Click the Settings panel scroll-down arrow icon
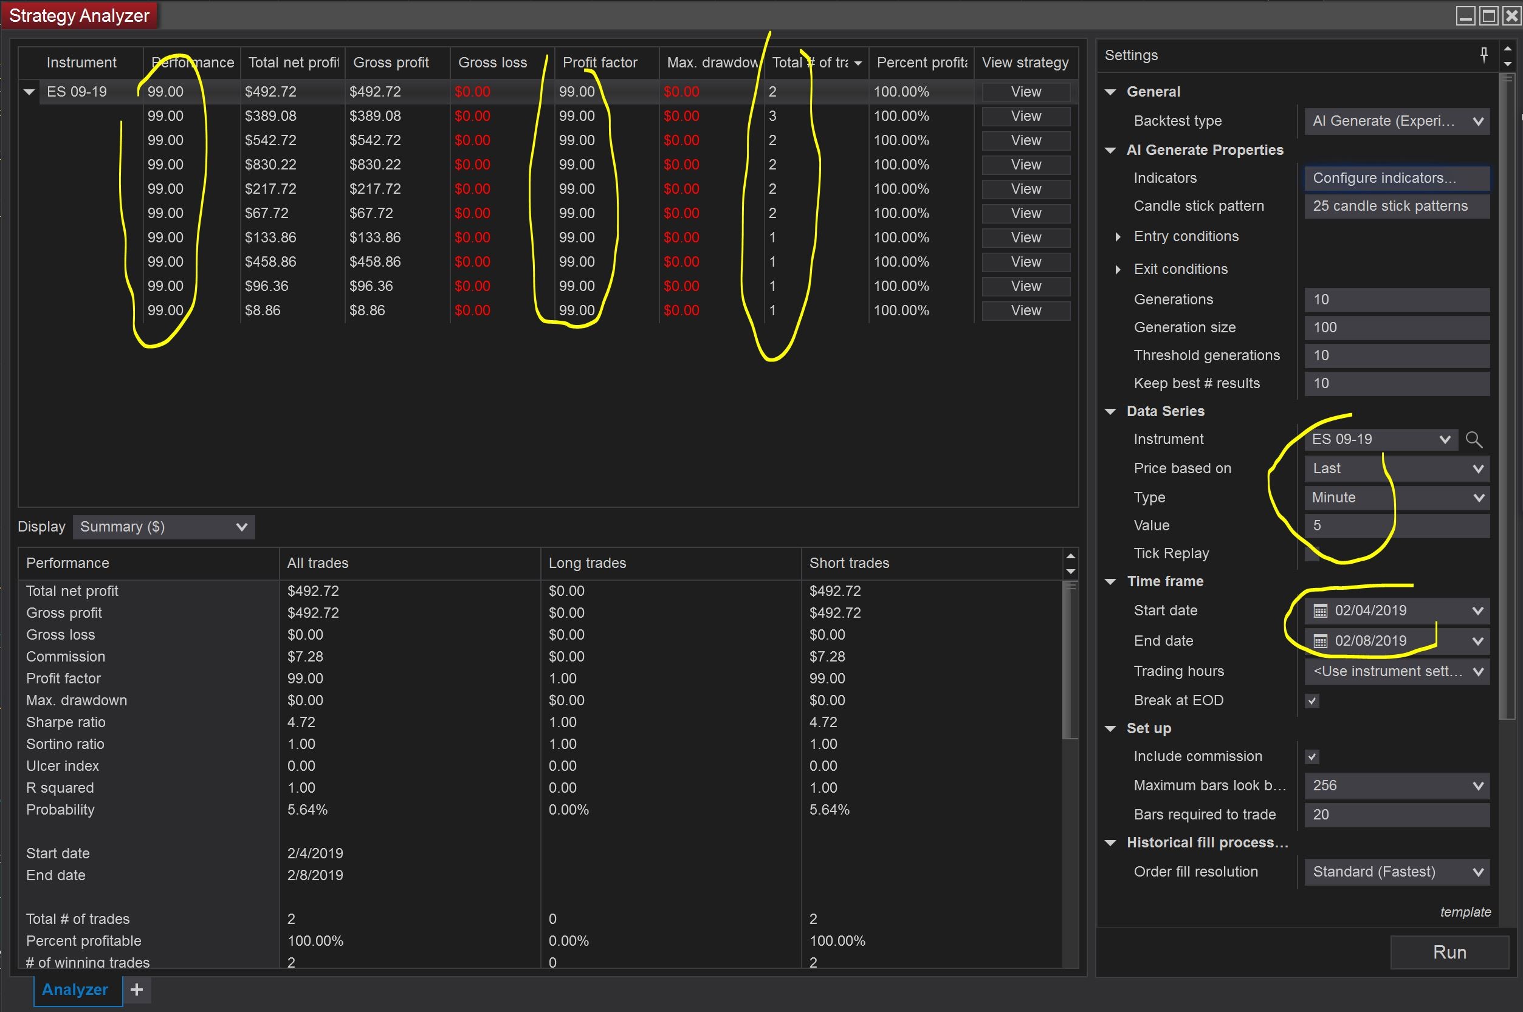This screenshot has width=1523, height=1012. coord(1508,64)
